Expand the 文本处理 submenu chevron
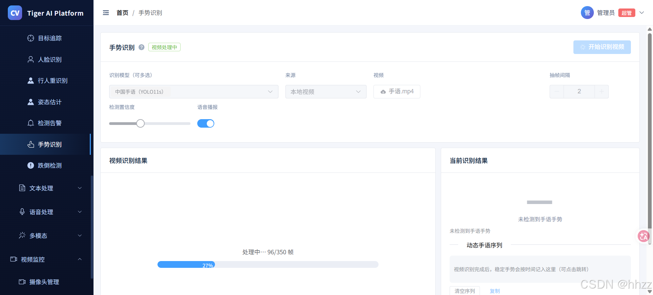 click(80, 188)
